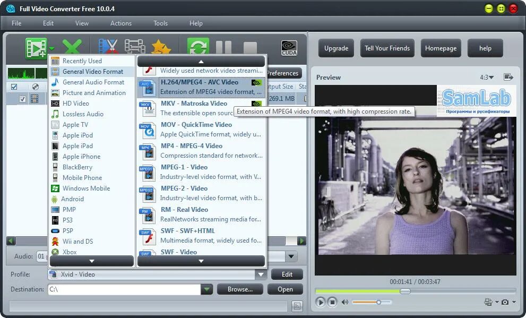Open the Tools menu
Viewport: 526px width, 318px height.
160,23
